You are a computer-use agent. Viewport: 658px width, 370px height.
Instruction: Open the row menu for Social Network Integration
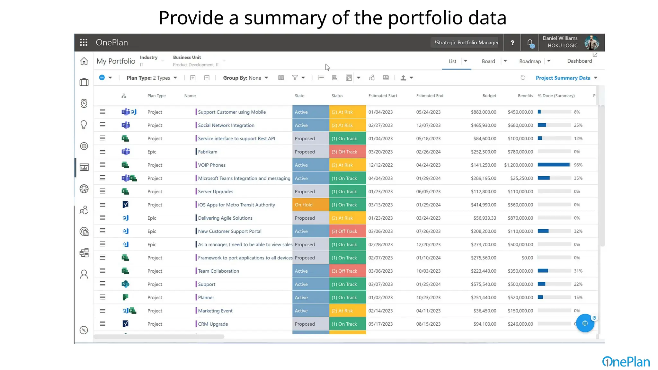click(102, 125)
